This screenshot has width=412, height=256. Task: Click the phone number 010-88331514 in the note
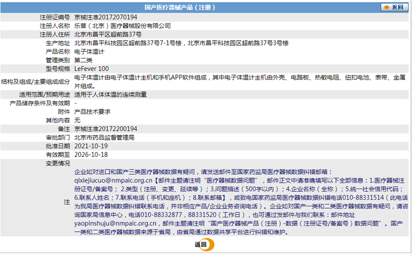tap(363, 197)
